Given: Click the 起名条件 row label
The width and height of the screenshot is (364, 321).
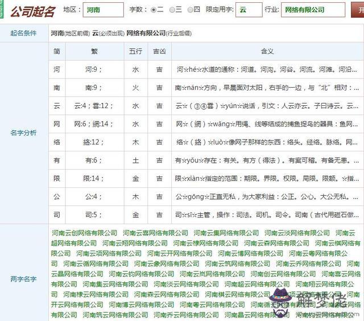Looking at the screenshot, I should [23, 33].
